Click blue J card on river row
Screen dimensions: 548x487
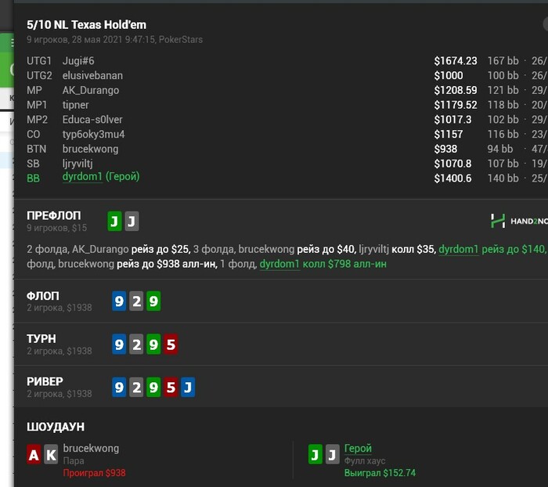tap(188, 387)
